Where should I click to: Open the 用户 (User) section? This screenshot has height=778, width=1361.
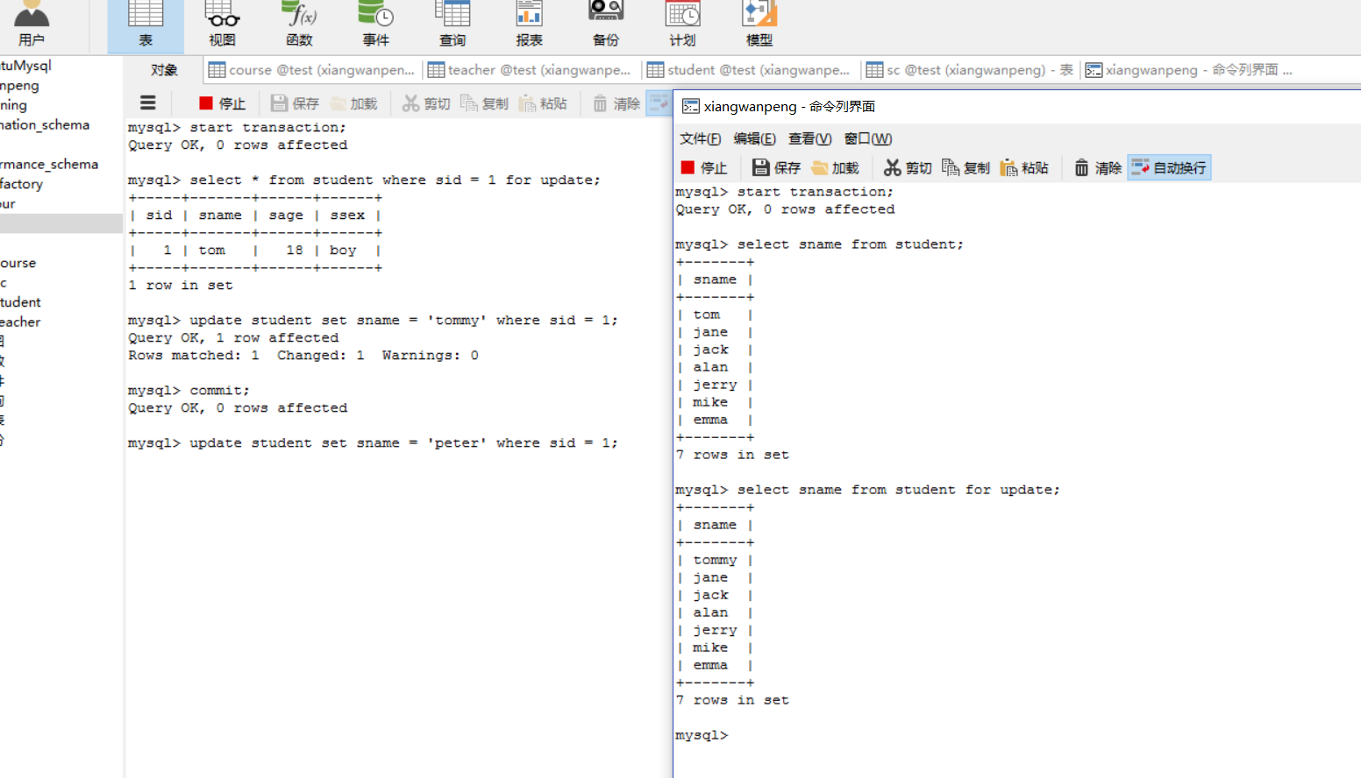32,25
